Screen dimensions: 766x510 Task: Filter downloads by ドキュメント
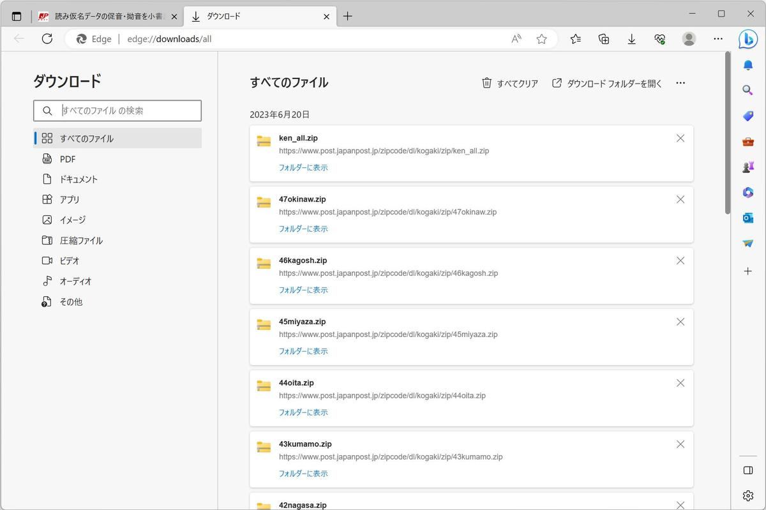117,179
